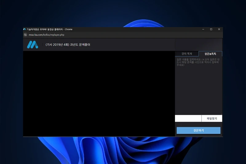Click the moa-ba.com URL in address bar
This screenshot has width=246, height=164.
[46, 35]
